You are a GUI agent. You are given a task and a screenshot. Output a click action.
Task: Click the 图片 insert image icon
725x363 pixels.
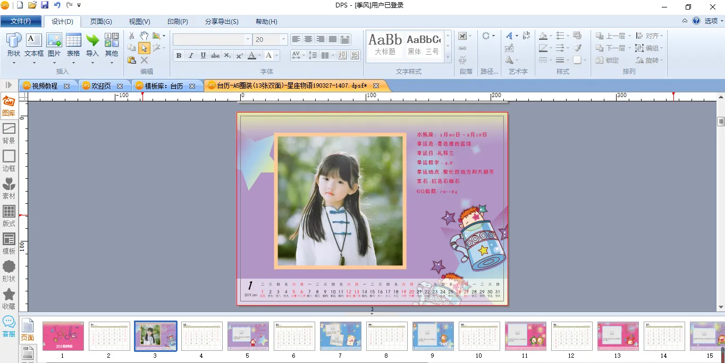[54, 45]
